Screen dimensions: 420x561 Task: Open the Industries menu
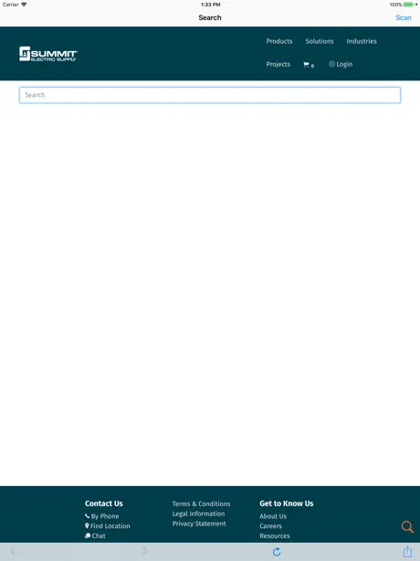362,41
